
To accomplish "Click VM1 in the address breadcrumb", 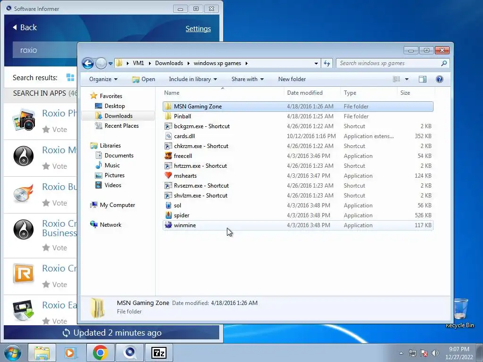I will pyautogui.click(x=138, y=63).
